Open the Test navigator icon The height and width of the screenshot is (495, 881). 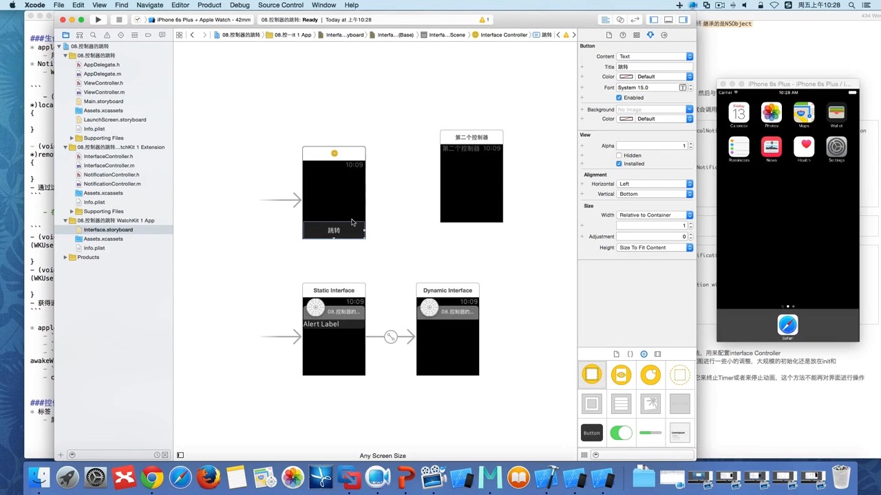[x=120, y=35]
